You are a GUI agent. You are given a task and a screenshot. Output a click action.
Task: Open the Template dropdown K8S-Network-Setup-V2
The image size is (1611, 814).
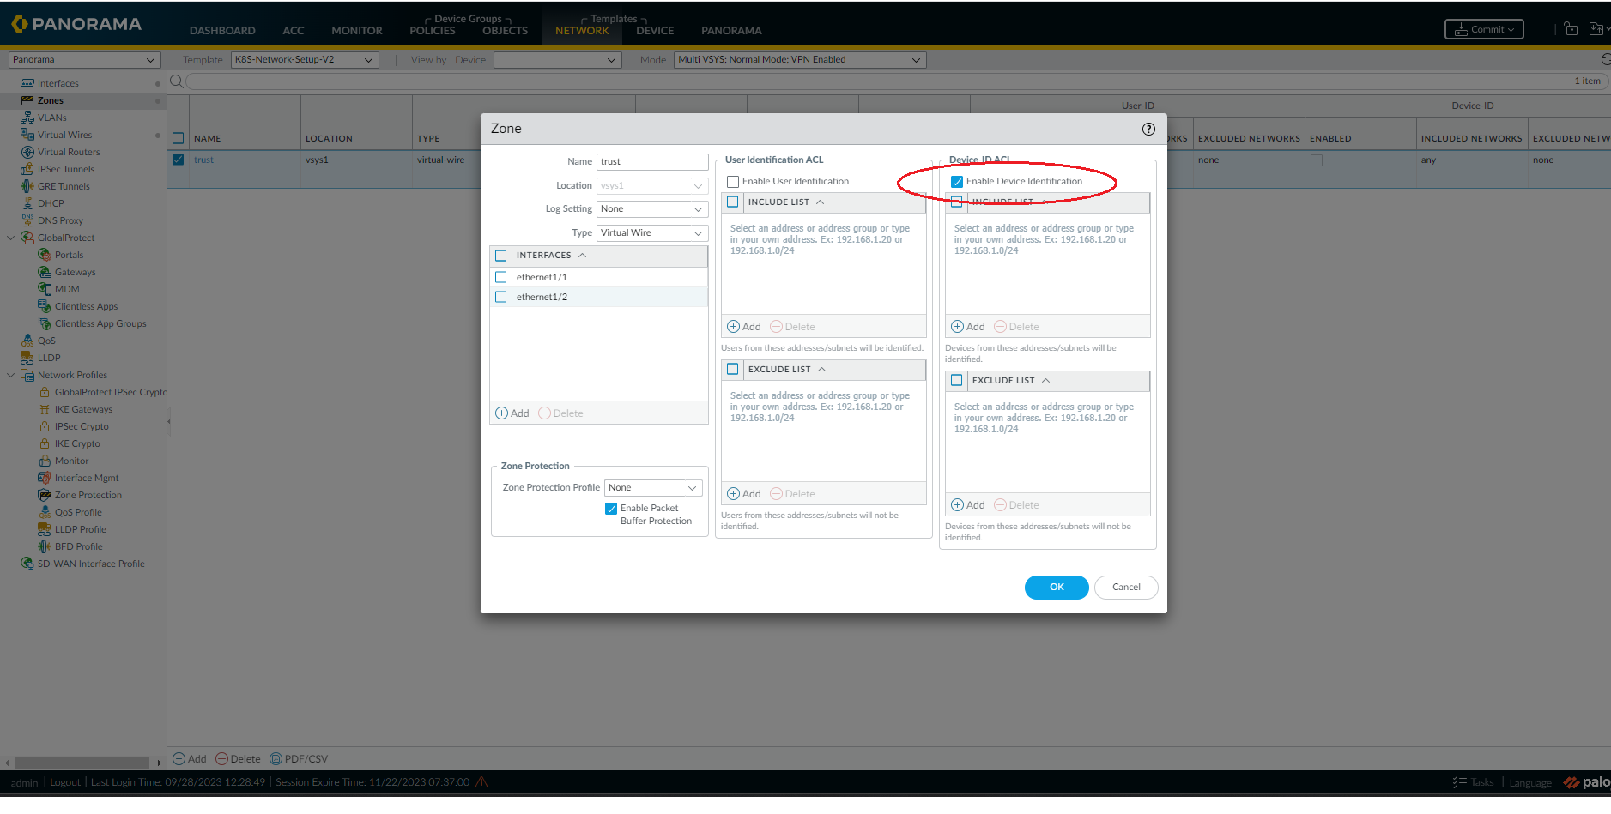pyautogui.click(x=305, y=60)
